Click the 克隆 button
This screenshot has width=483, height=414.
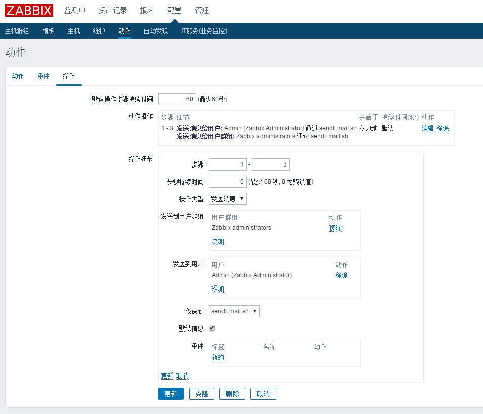(202, 394)
